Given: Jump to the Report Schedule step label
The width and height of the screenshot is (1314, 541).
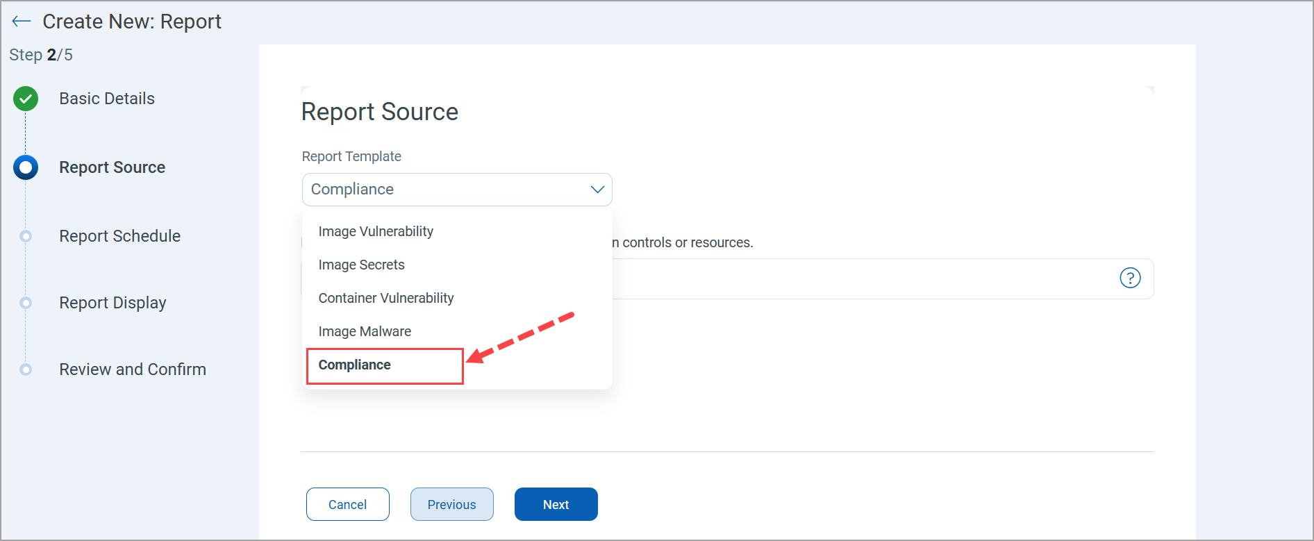Looking at the screenshot, I should (x=119, y=236).
